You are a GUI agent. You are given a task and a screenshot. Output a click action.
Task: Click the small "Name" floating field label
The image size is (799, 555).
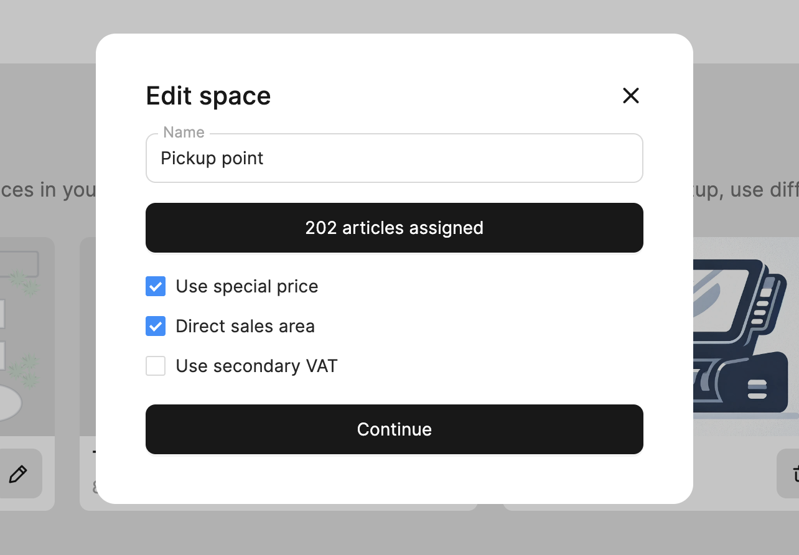(184, 133)
